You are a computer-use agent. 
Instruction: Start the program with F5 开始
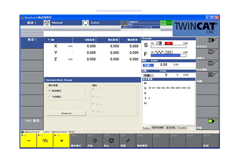pos(95,141)
